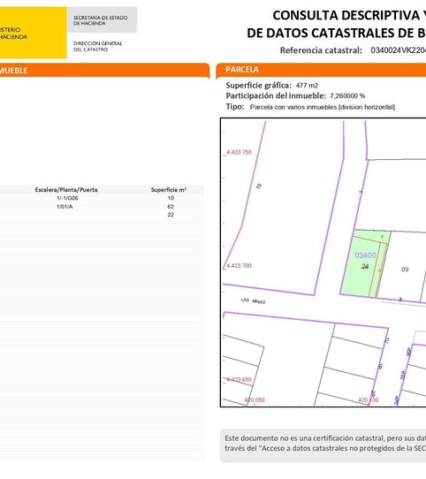Select the 'Superficie gráfica' value 477 m2

coord(307,86)
